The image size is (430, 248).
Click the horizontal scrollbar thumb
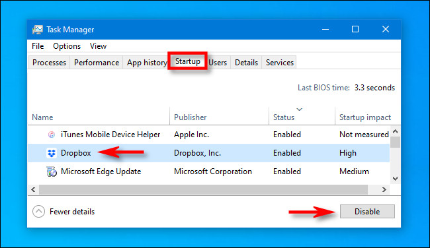203,189
